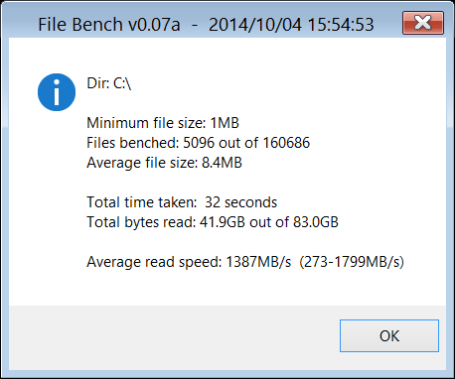Viewport: 455px width, 379px height.
Task: Click the 2014/10/04 15:54:53 timestamp in title
Action: (291, 25)
